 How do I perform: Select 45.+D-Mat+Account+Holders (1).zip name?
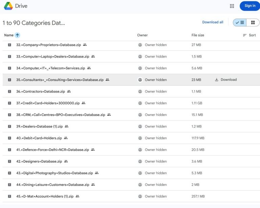45,197
